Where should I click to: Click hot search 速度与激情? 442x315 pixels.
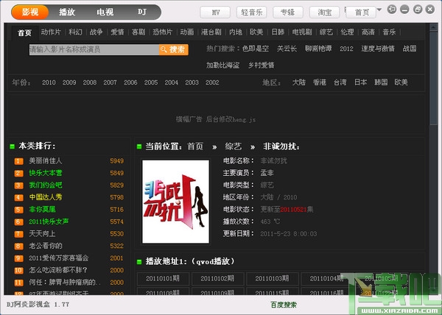click(378, 49)
